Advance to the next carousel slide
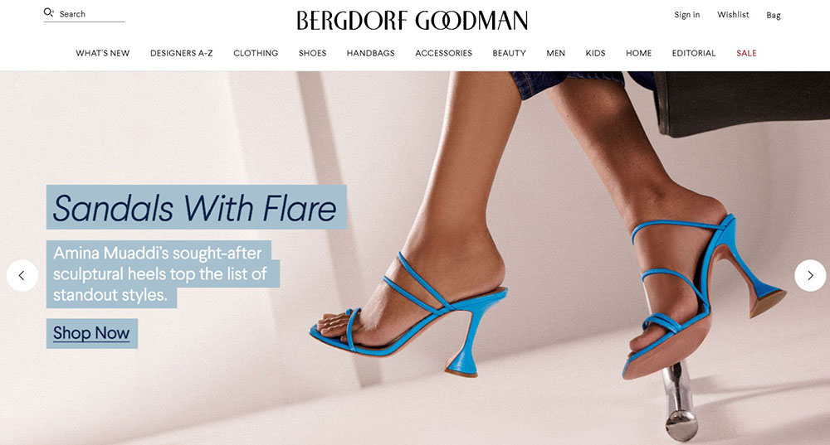830x445 pixels. click(x=810, y=275)
